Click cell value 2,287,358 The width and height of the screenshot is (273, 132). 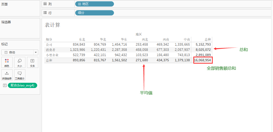click(x=119, y=50)
